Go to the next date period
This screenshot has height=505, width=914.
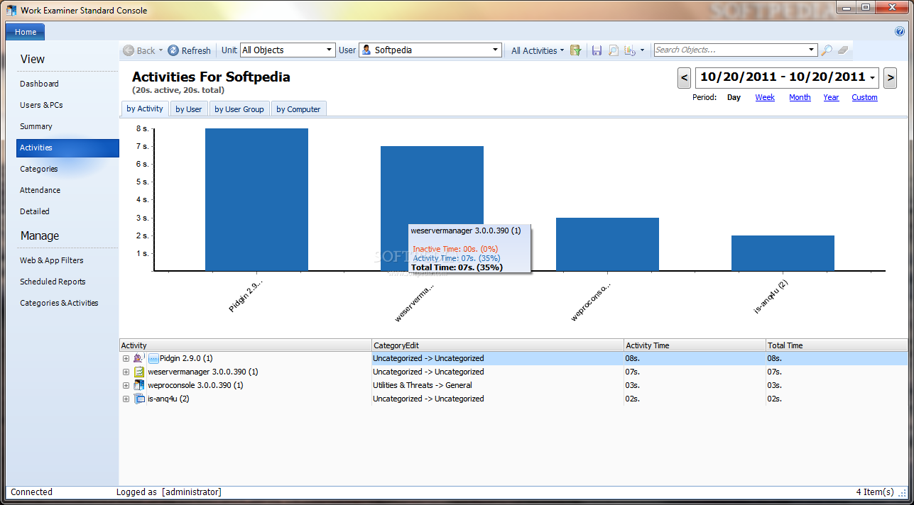pos(889,77)
